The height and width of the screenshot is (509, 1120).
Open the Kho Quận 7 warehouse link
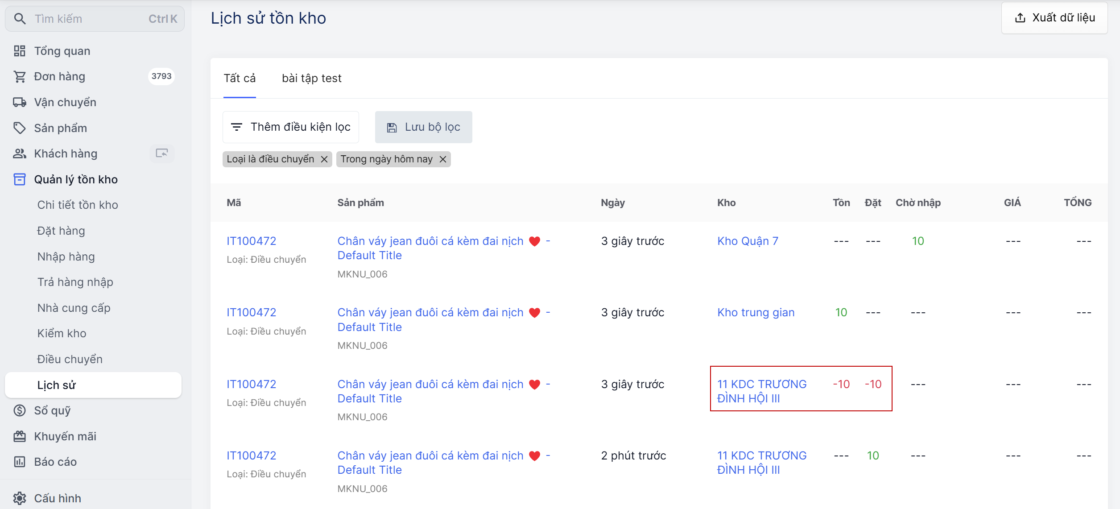[748, 241]
